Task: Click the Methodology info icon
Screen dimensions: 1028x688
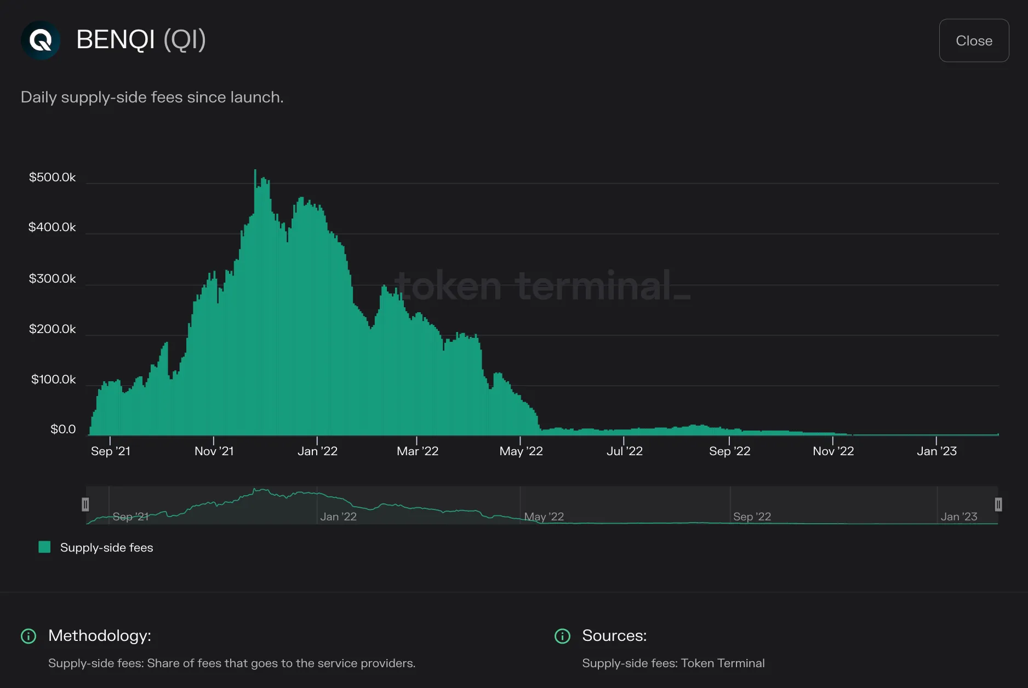Action: point(28,636)
